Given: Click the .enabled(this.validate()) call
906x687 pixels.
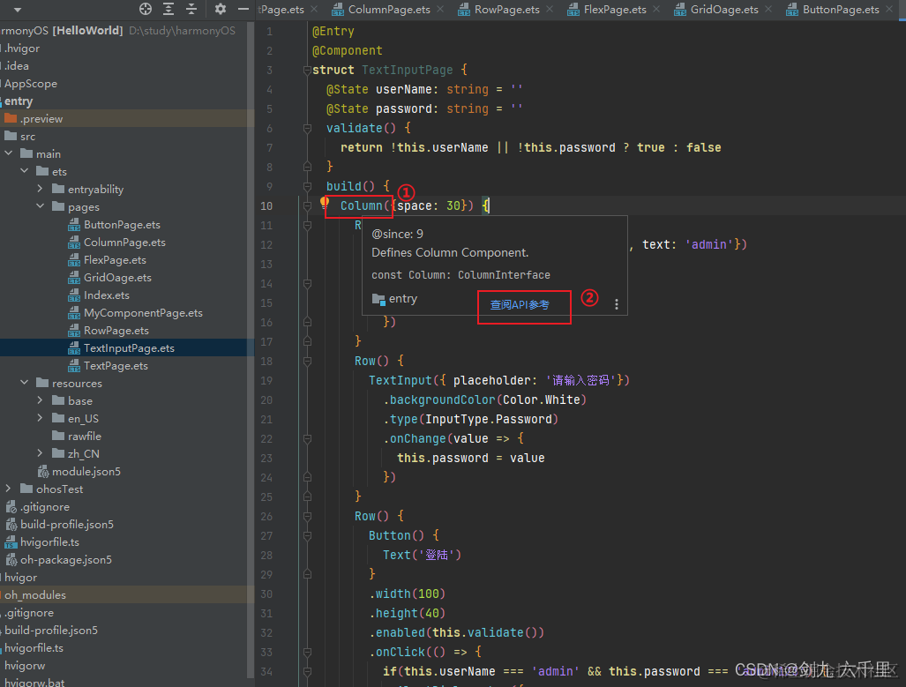Looking at the screenshot, I should pyautogui.click(x=456, y=632).
